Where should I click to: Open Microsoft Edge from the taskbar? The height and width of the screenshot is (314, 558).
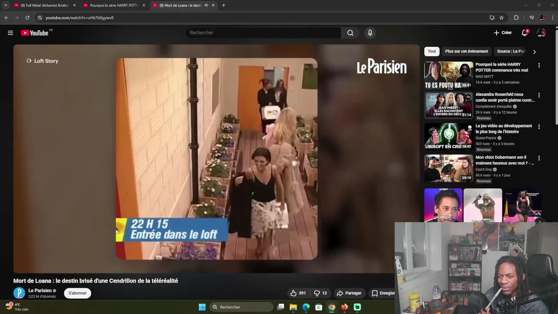(306, 307)
